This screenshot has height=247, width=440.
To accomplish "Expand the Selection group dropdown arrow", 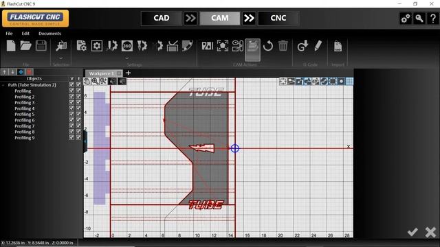I will pos(61,58).
